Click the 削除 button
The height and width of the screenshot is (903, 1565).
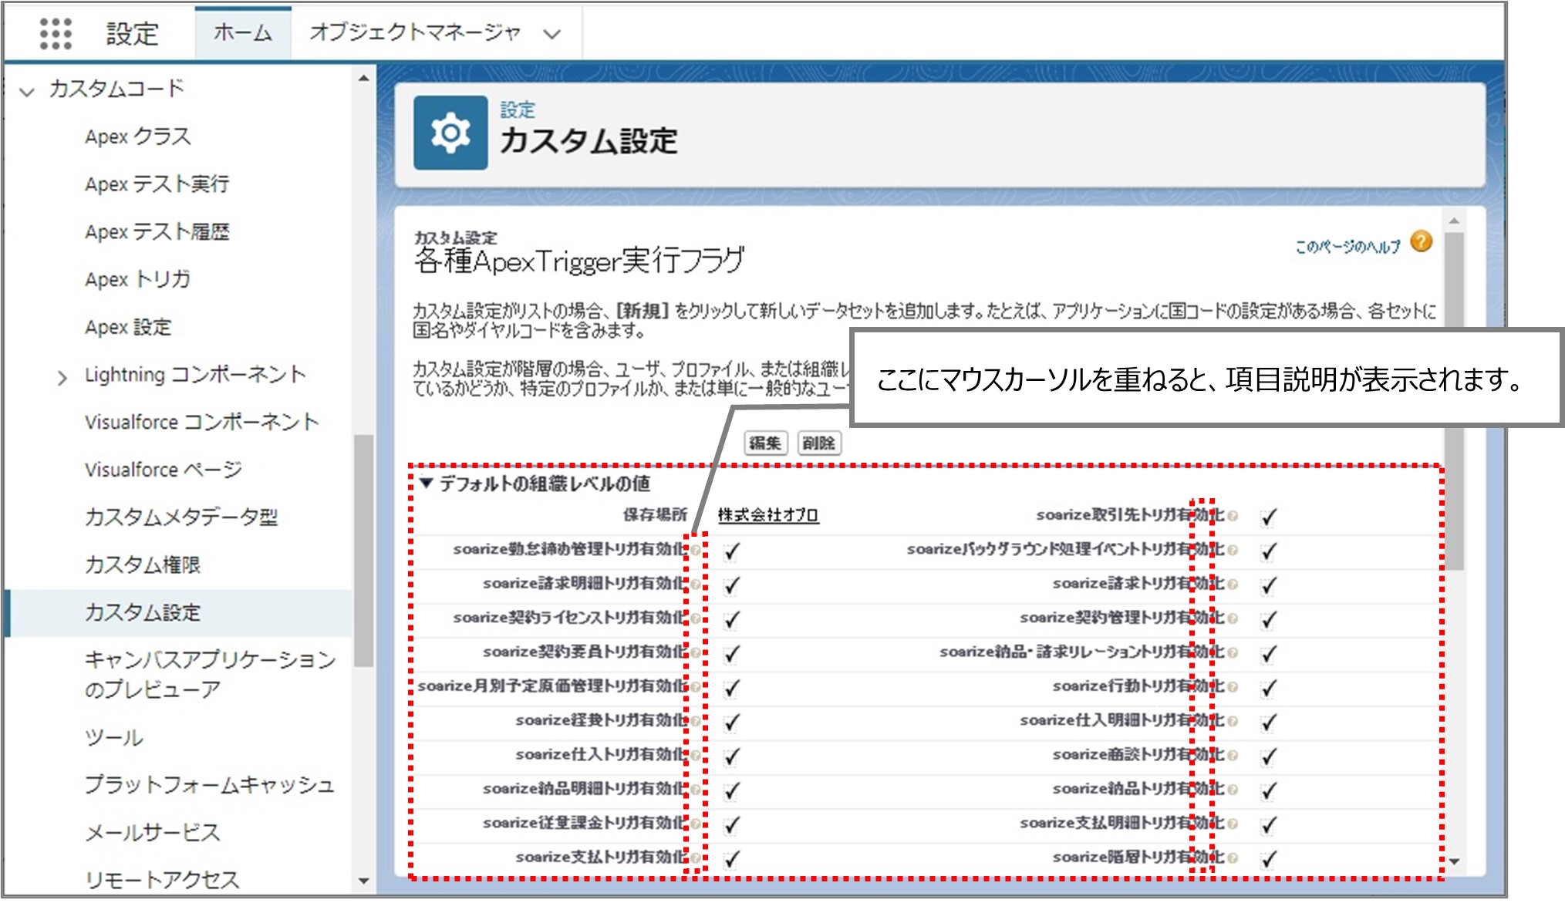818,443
